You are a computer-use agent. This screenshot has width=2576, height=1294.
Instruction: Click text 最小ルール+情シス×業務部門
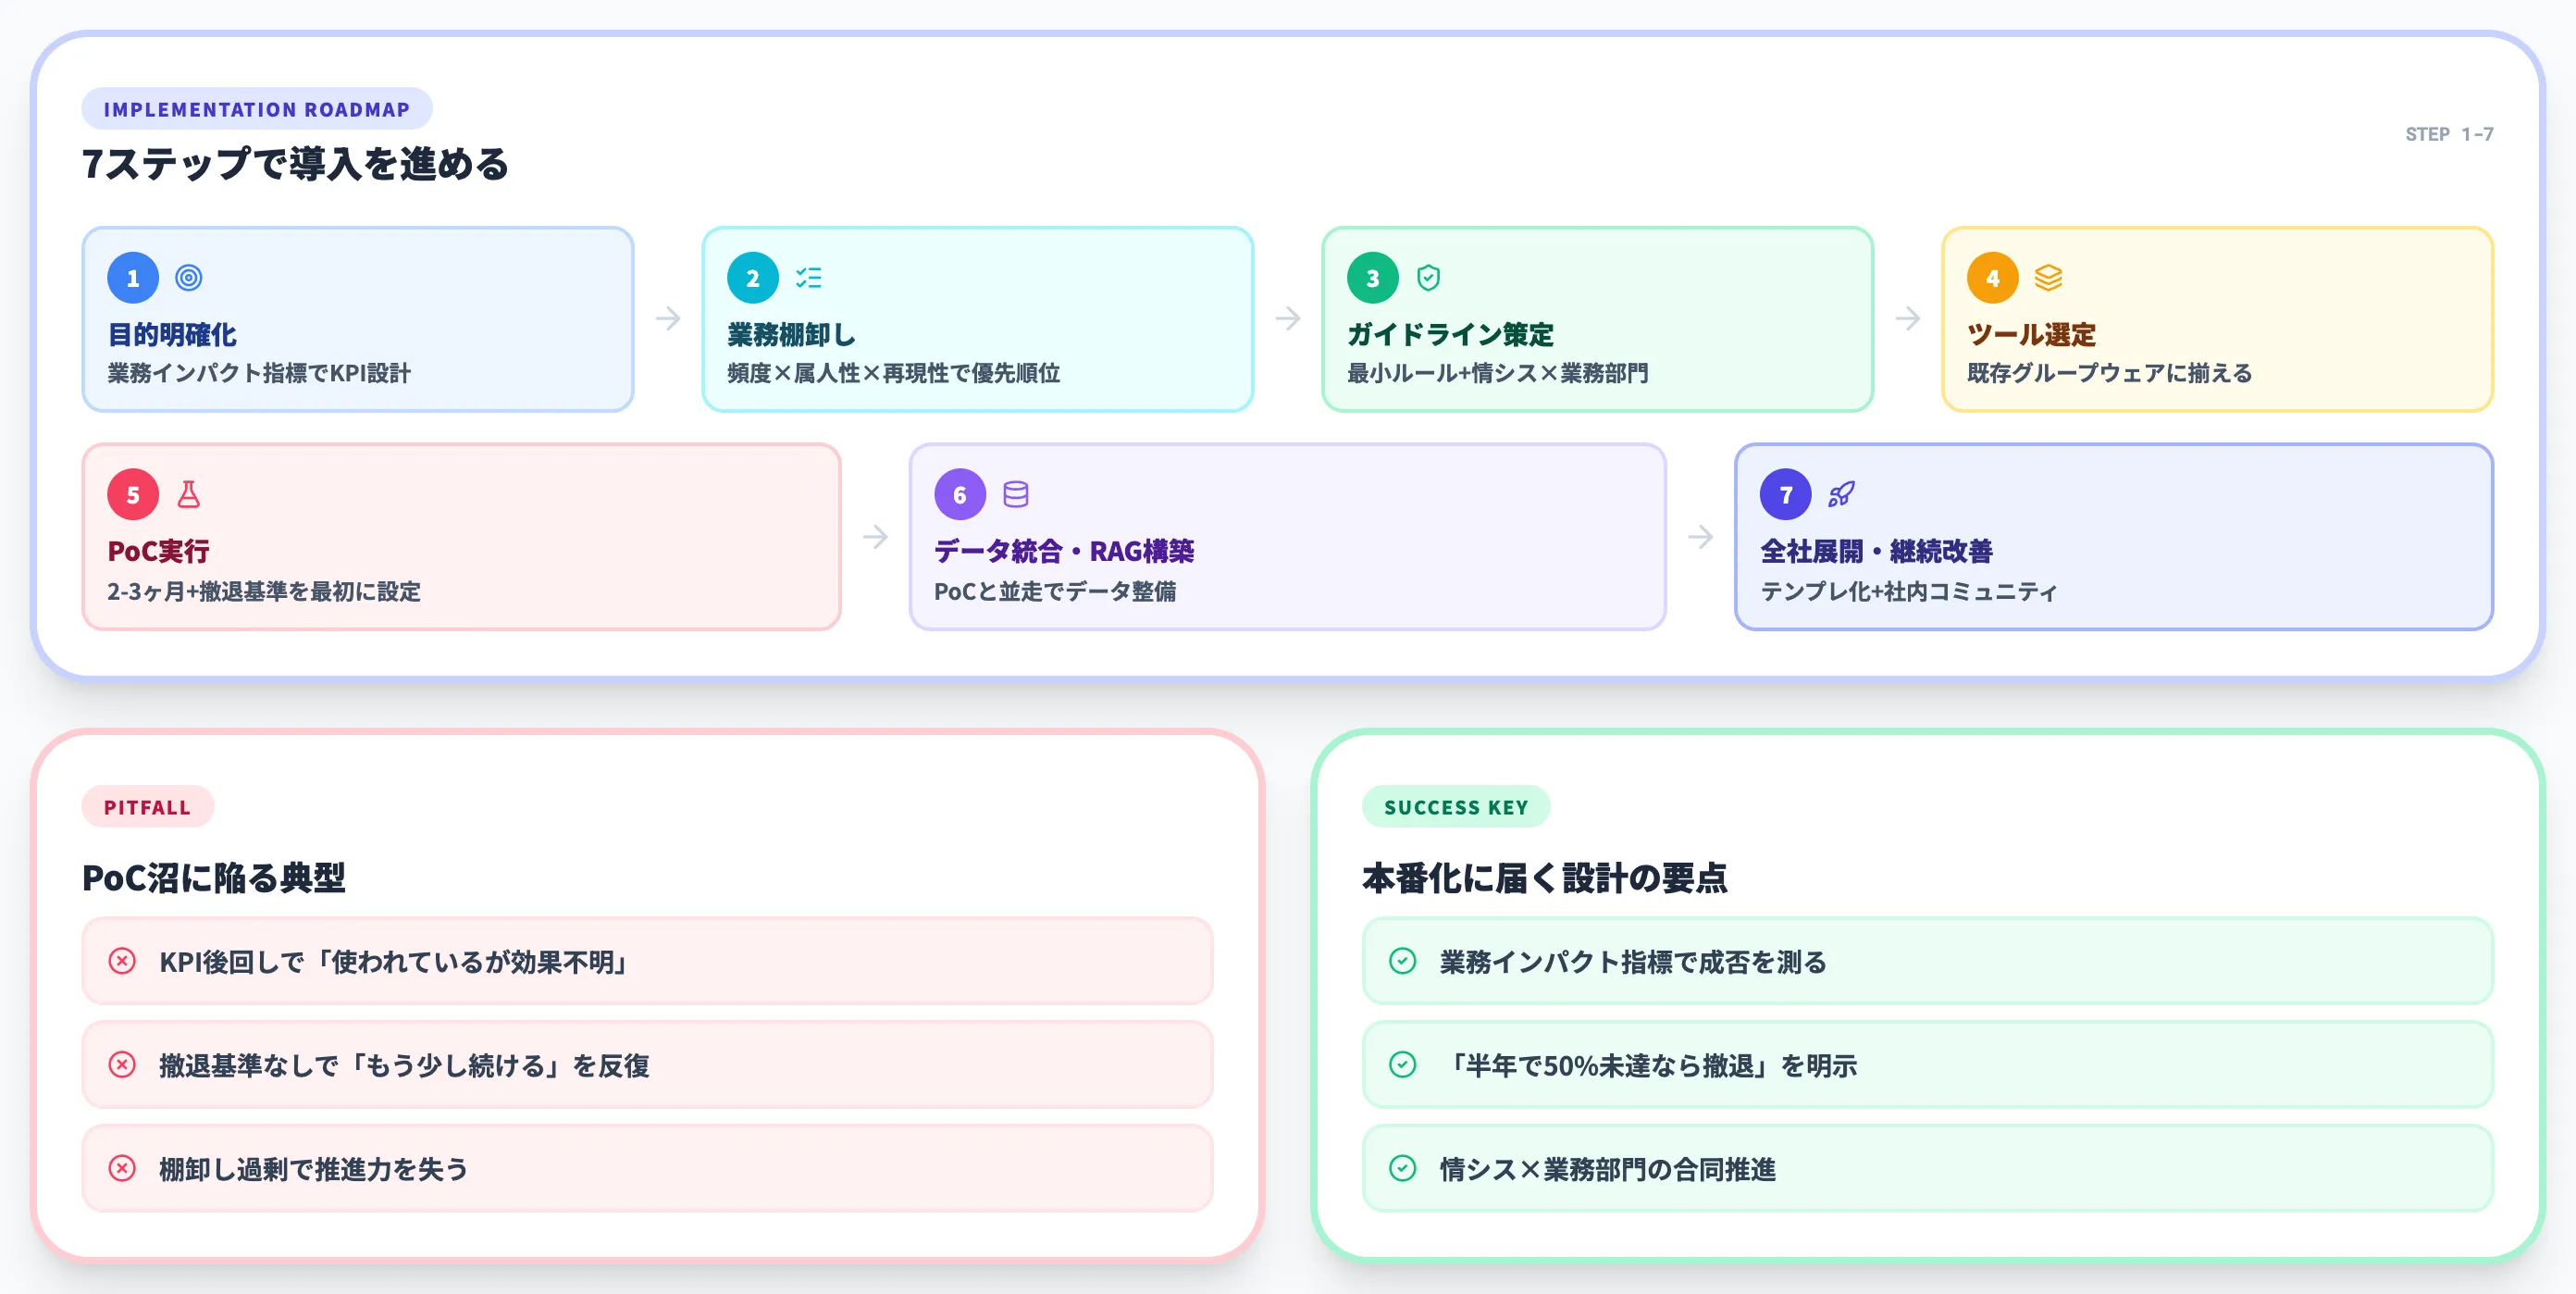pyautogui.click(x=1498, y=373)
